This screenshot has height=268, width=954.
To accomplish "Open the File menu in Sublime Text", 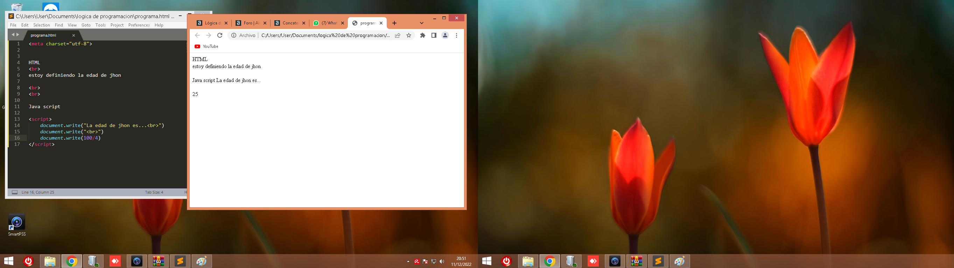I will tap(13, 25).
